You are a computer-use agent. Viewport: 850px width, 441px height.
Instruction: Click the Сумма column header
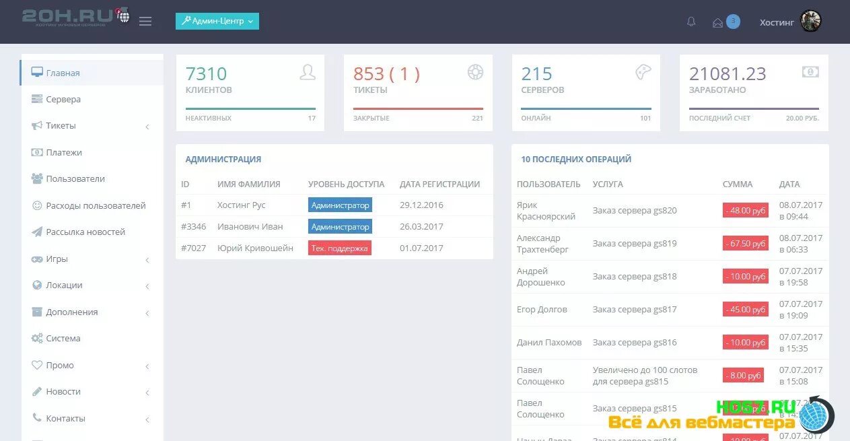pyautogui.click(x=738, y=184)
